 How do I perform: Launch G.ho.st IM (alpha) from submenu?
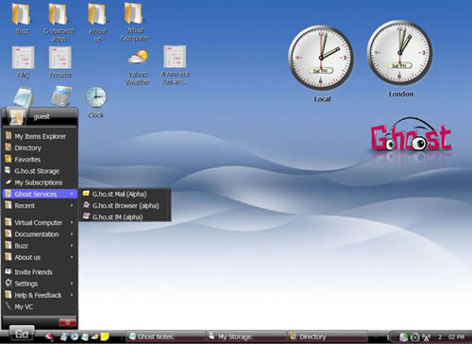coord(125,217)
